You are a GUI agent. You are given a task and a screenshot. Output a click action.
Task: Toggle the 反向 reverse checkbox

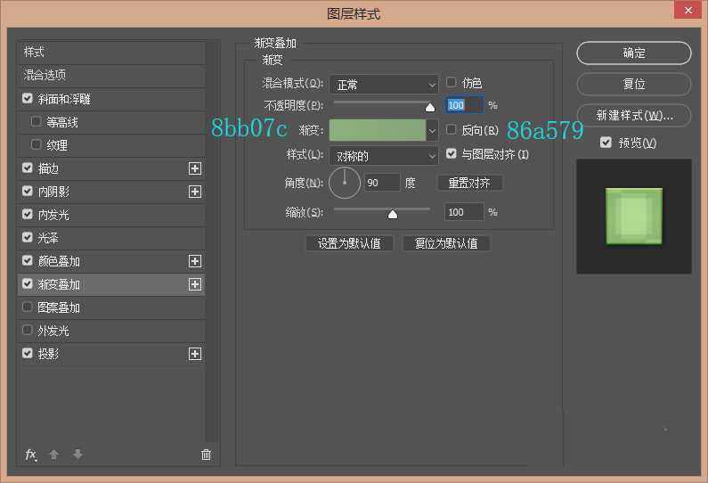[x=452, y=130]
